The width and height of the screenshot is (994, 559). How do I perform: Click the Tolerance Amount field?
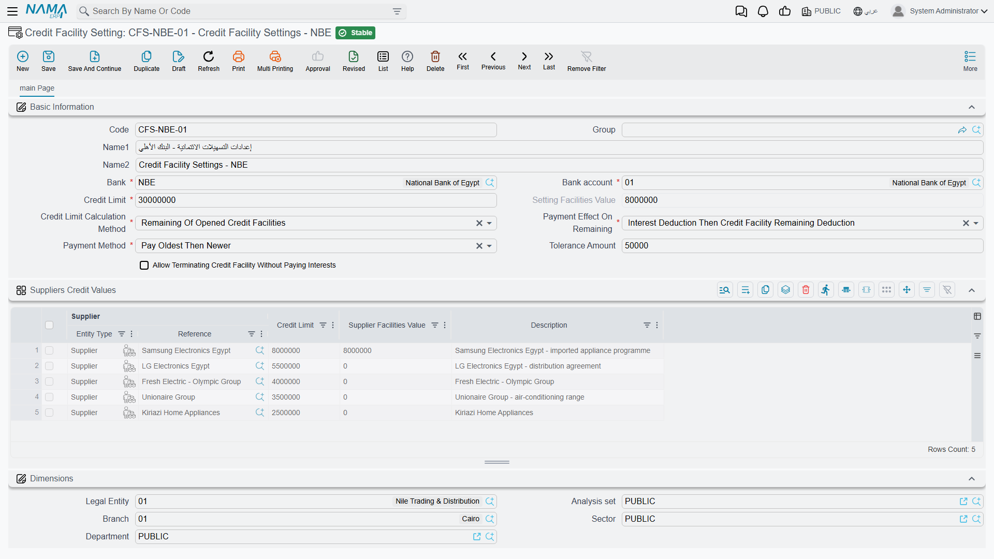pyautogui.click(x=802, y=246)
